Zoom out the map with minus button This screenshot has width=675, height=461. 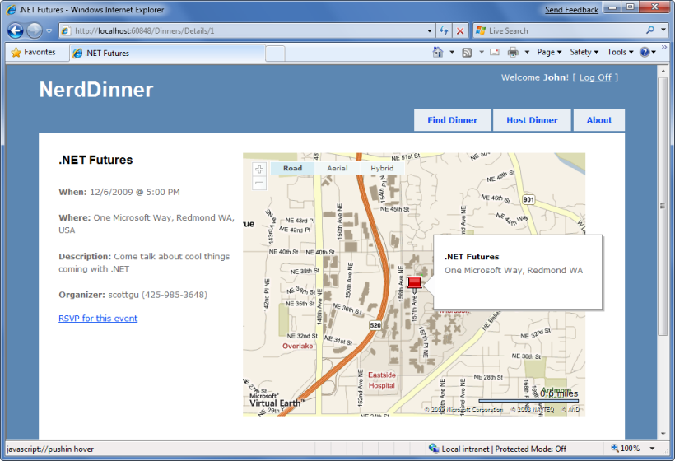point(259,183)
